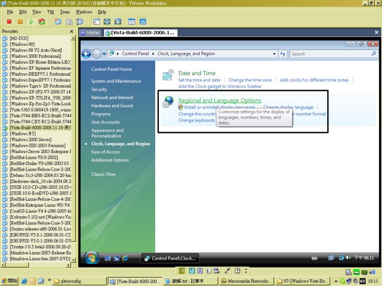Image resolution: width=382 pixels, height=286 pixels.
Task: Power off the VM with the red stop icon
Action: [9, 21]
